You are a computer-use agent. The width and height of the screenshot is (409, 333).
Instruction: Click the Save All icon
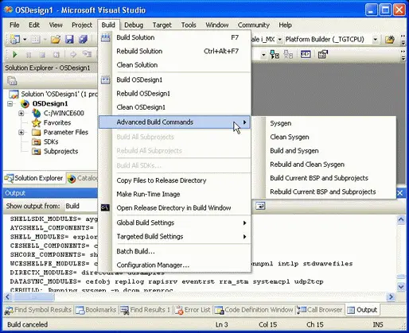pyautogui.click(x=84, y=40)
